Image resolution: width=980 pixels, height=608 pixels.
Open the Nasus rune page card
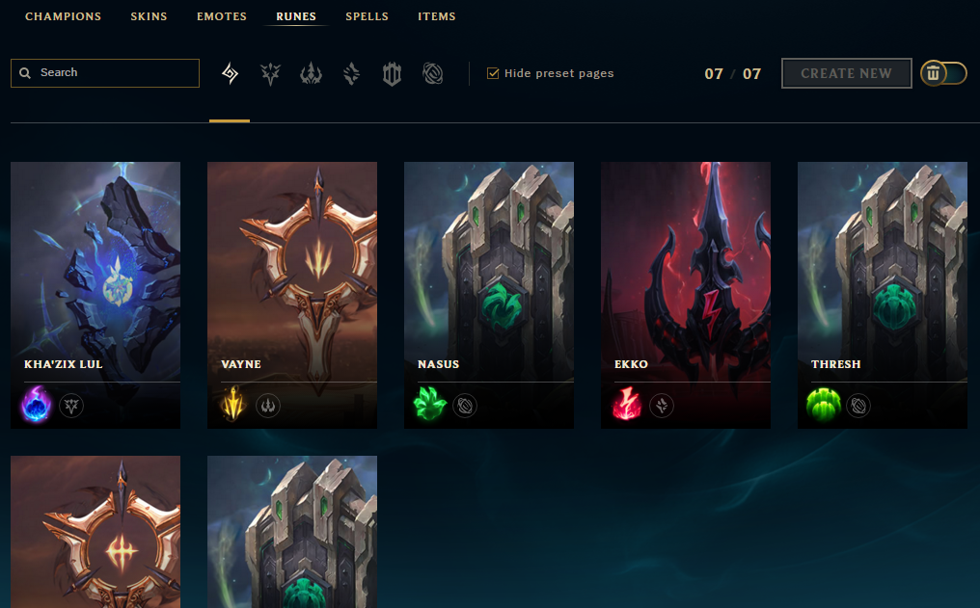[x=489, y=295]
